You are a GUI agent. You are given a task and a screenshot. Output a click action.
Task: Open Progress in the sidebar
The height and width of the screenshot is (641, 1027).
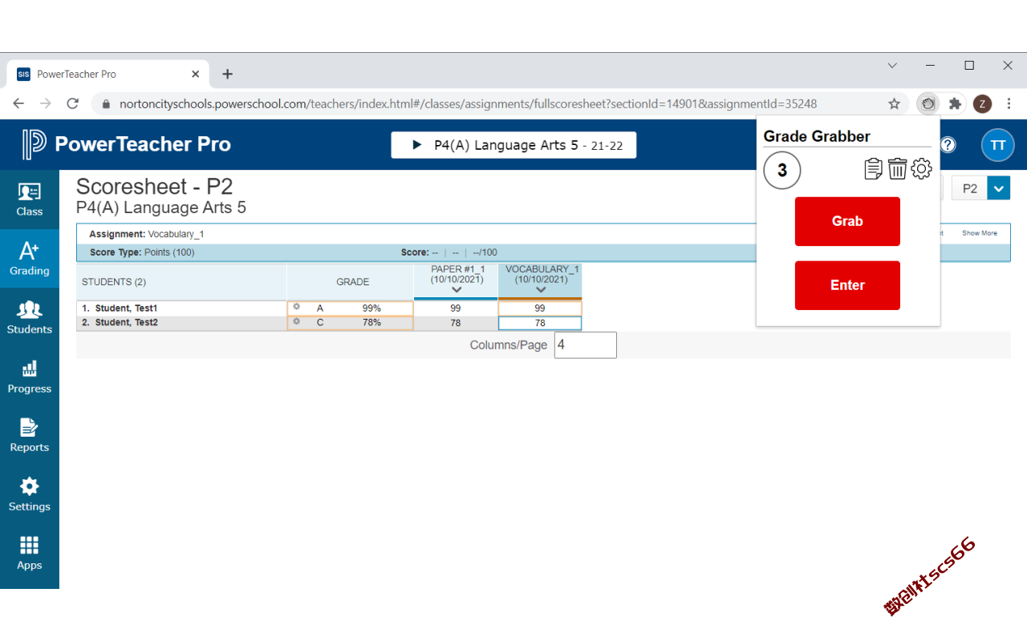[x=30, y=377]
